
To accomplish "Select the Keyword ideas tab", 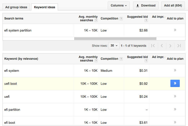I will 44,7.
